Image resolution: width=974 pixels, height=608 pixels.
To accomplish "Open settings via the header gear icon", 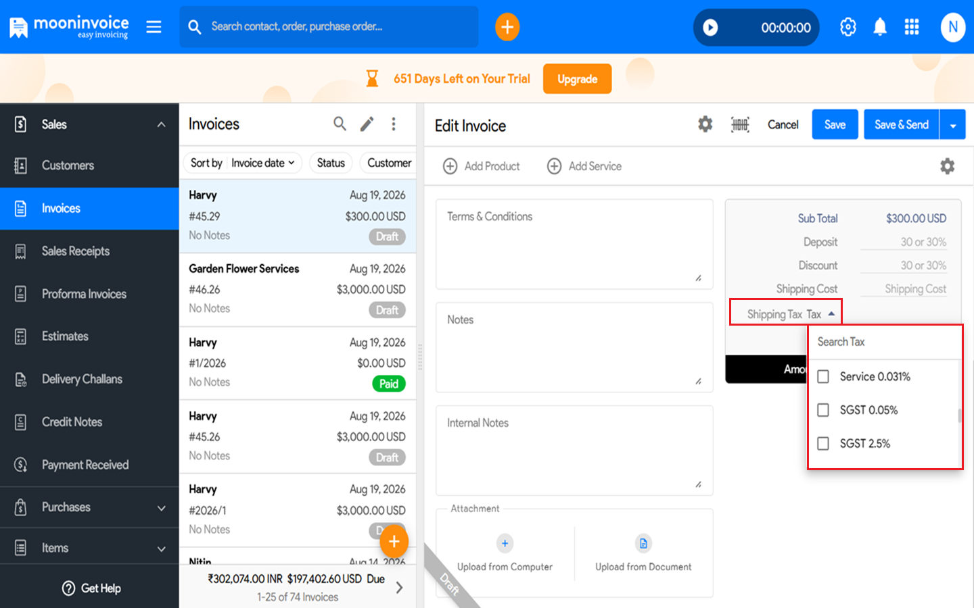I will pyautogui.click(x=848, y=27).
